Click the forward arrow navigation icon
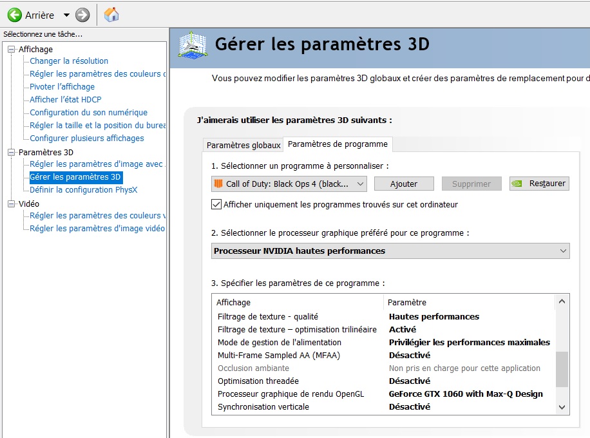Viewport: 590px width, 438px height. 82,15
